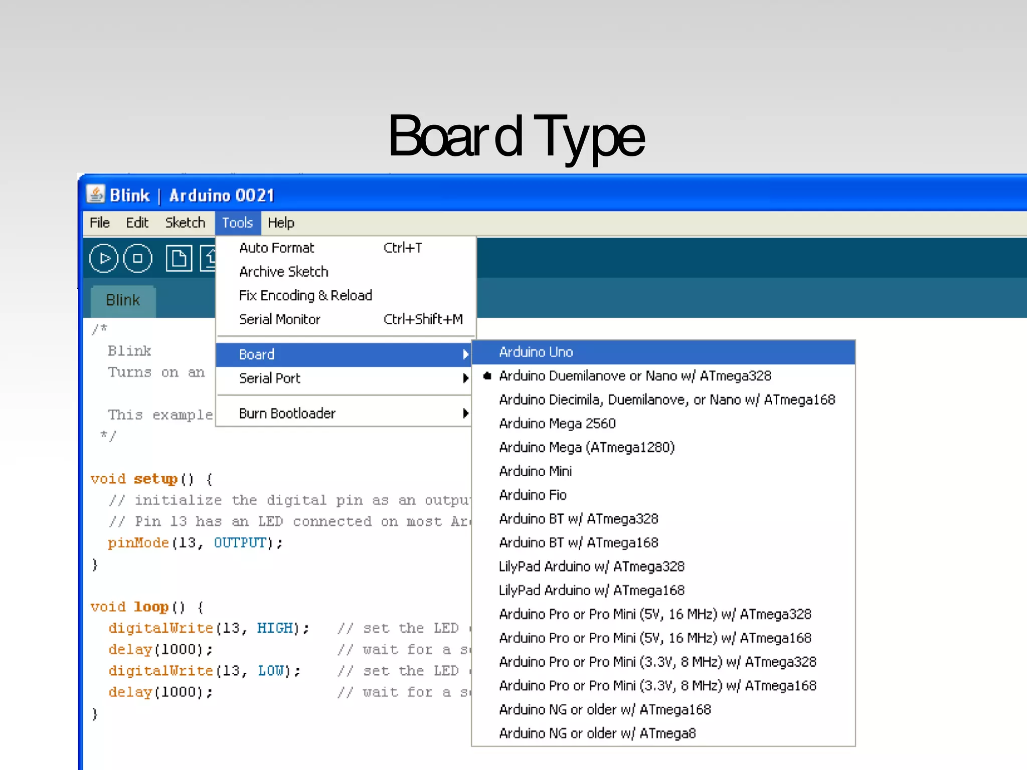Choose Auto Format from Tools menu
This screenshot has height=770, width=1027.
346,248
